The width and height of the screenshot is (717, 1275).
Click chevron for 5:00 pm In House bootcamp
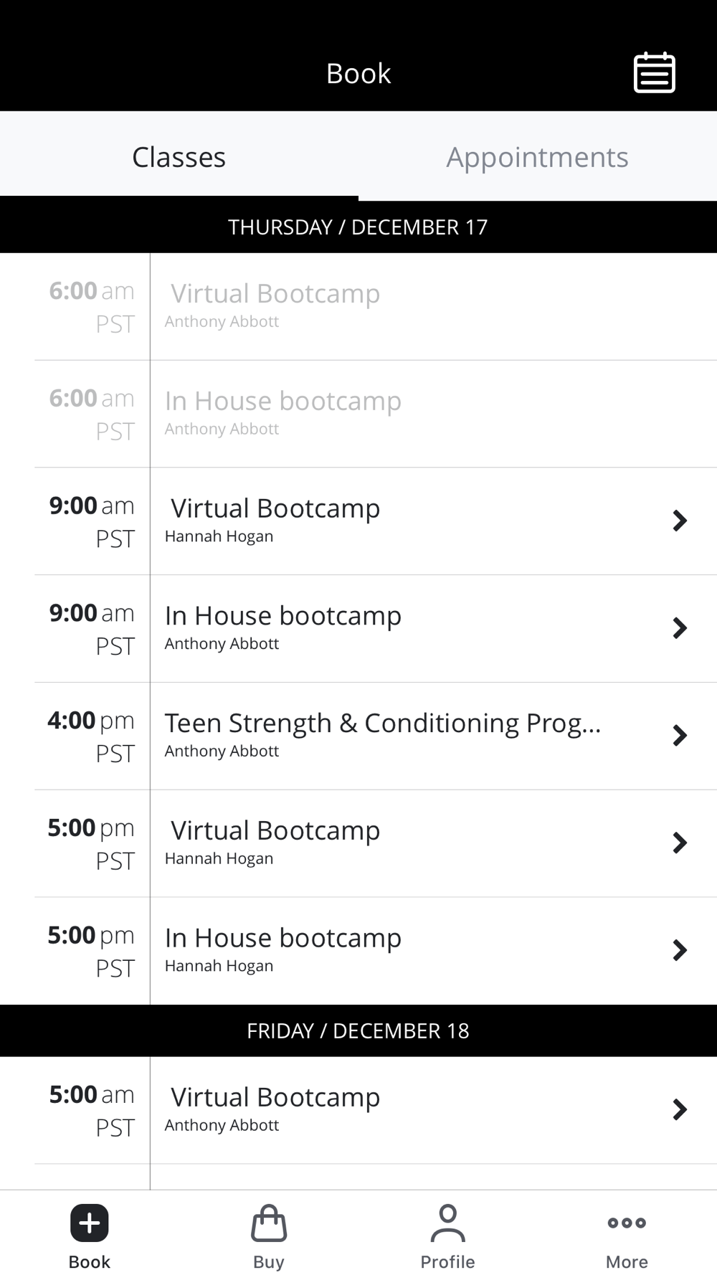[680, 950]
